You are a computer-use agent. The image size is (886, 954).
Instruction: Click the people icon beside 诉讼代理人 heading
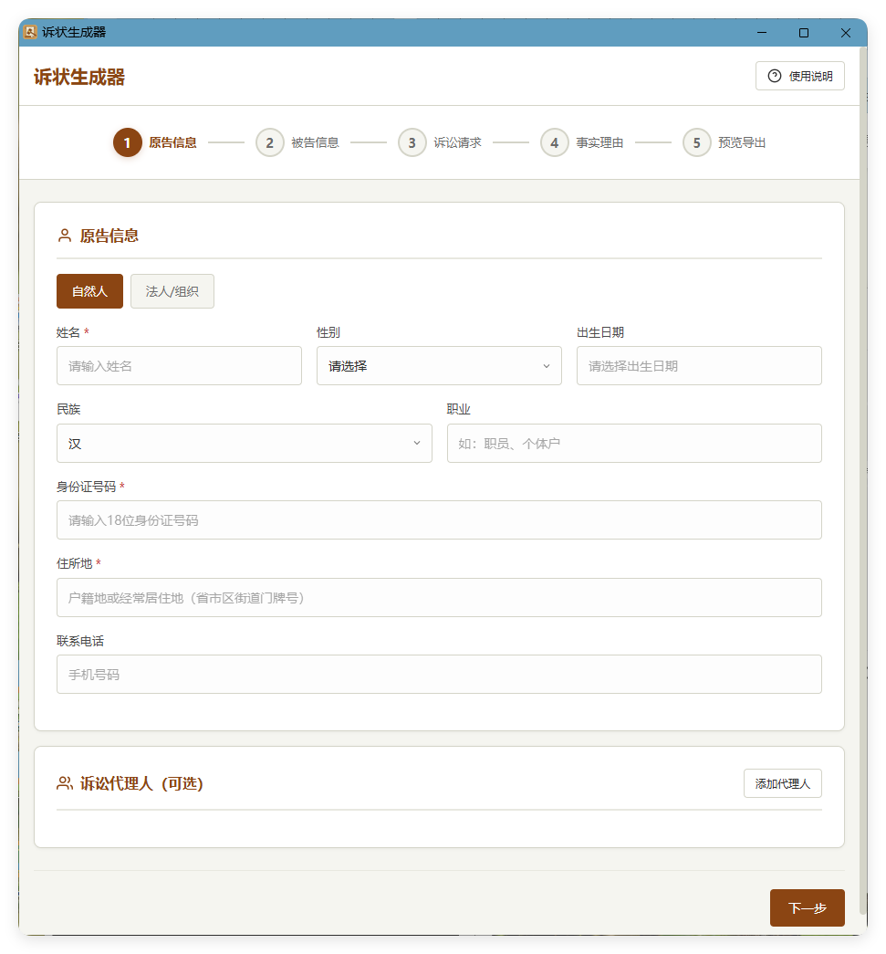tap(63, 782)
